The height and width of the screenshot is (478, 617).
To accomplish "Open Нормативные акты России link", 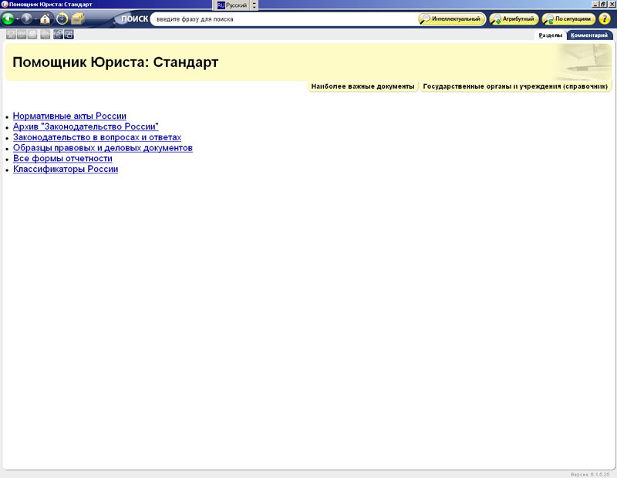I will coord(69,116).
